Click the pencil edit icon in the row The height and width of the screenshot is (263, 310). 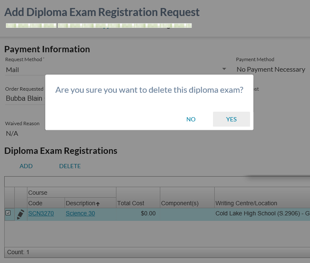tap(20, 214)
